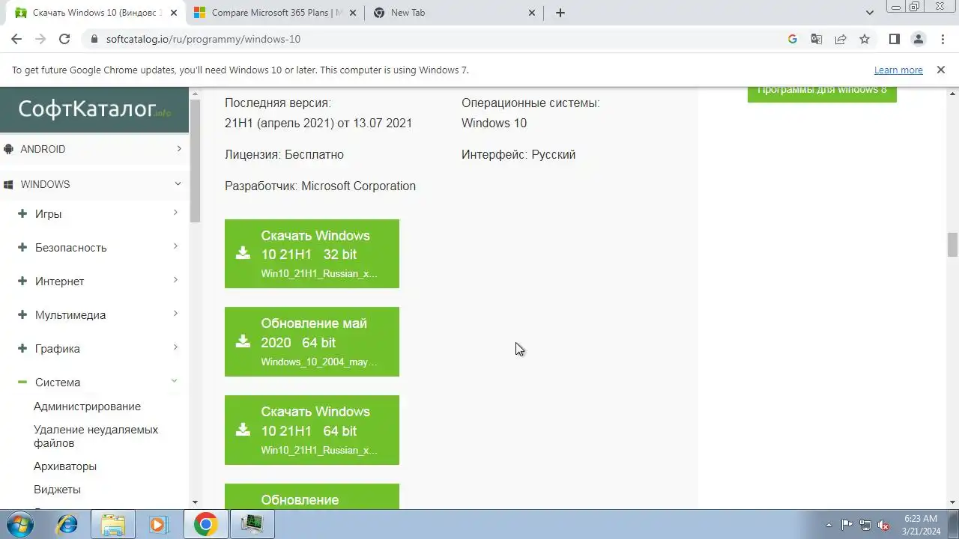
Task: Open the Администрирование subcategory
Action: (x=87, y=406)
